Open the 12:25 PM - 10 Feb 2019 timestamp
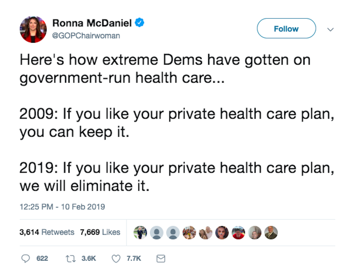 (62, 207)
